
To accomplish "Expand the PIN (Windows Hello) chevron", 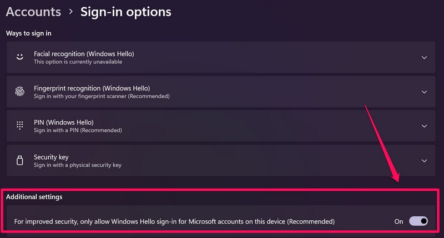I will tap(424, 126).
